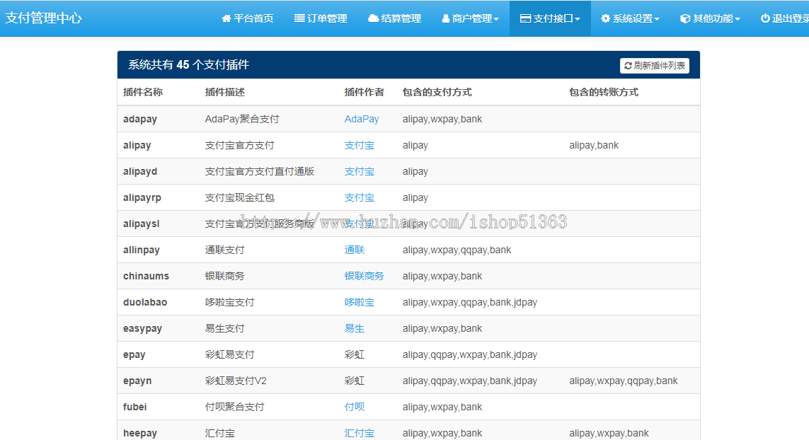The height and width of the screenshot is (440, 809).
Task: Click the 哆啦宝支付 description
Action: pos(229,302)
